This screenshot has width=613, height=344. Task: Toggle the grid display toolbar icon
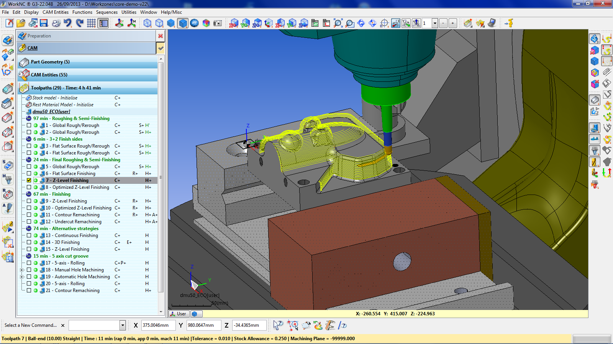[91, 23]
